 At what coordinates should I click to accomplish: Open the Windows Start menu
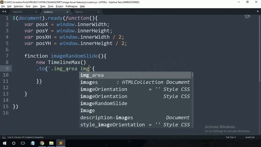(x=4, y=143)
